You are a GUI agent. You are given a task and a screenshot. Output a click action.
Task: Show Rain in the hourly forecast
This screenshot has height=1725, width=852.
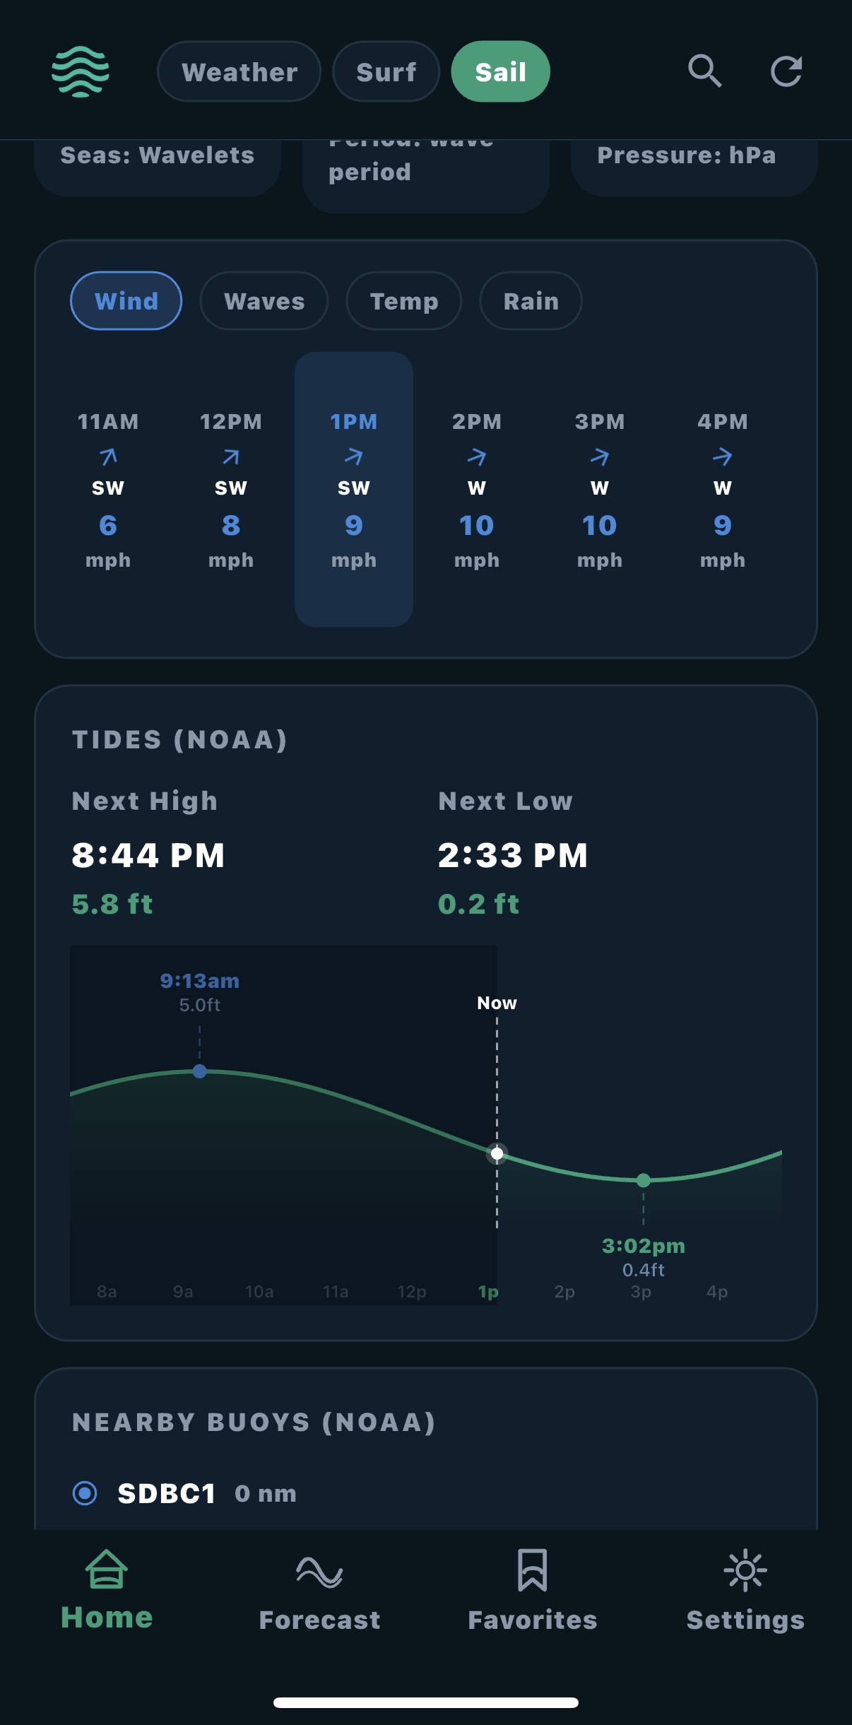click(x=531, y=301)
